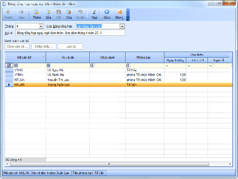Click Nhập khẩu button

click(44, 47)
